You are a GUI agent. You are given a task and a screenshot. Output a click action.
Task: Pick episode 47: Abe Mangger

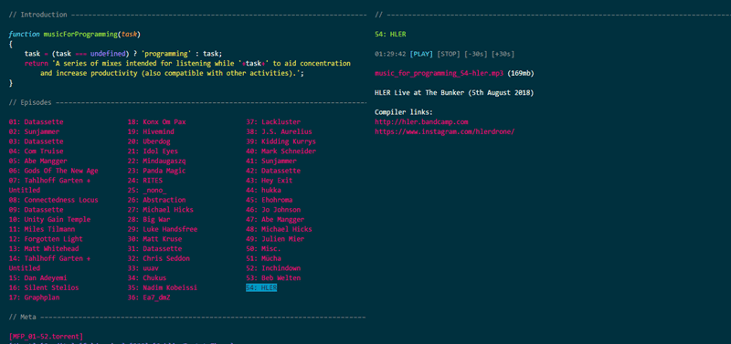(275, 220)
